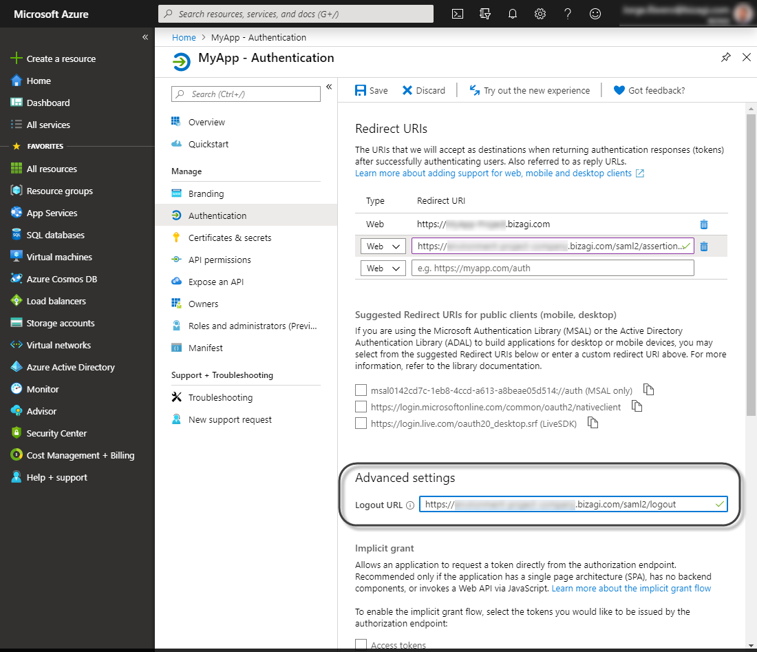Click the vertical scrollbar of the Authentication pane
757x652 pixels.
click(x=751, y=264)
